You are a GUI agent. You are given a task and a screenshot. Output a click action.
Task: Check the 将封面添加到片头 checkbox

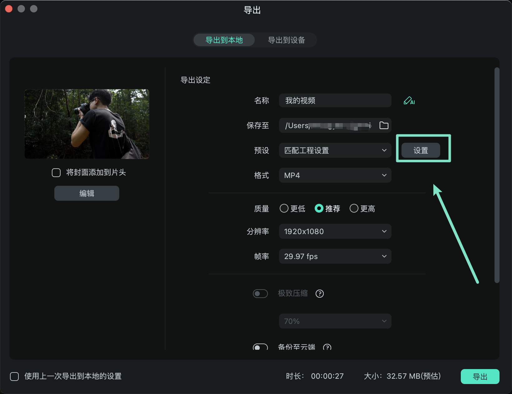point(56,172)
